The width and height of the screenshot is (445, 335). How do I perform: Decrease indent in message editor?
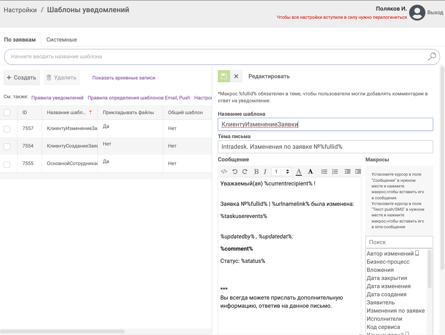coord(348,171)
